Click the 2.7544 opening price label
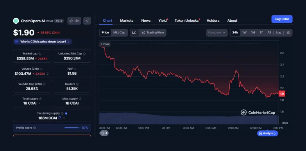 point(105,44)
